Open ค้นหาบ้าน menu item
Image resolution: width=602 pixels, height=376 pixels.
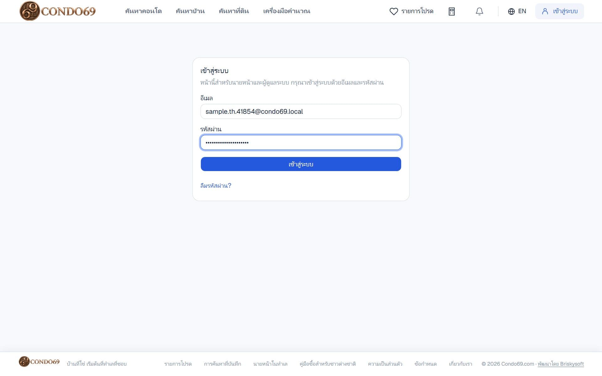[190, 11]
